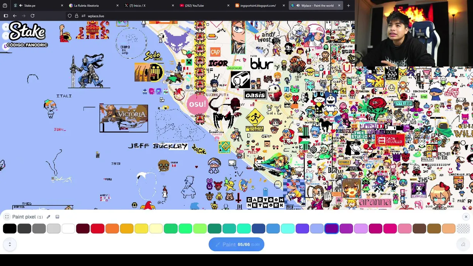Click the pink osu! circle on canvas

(197, 104)
